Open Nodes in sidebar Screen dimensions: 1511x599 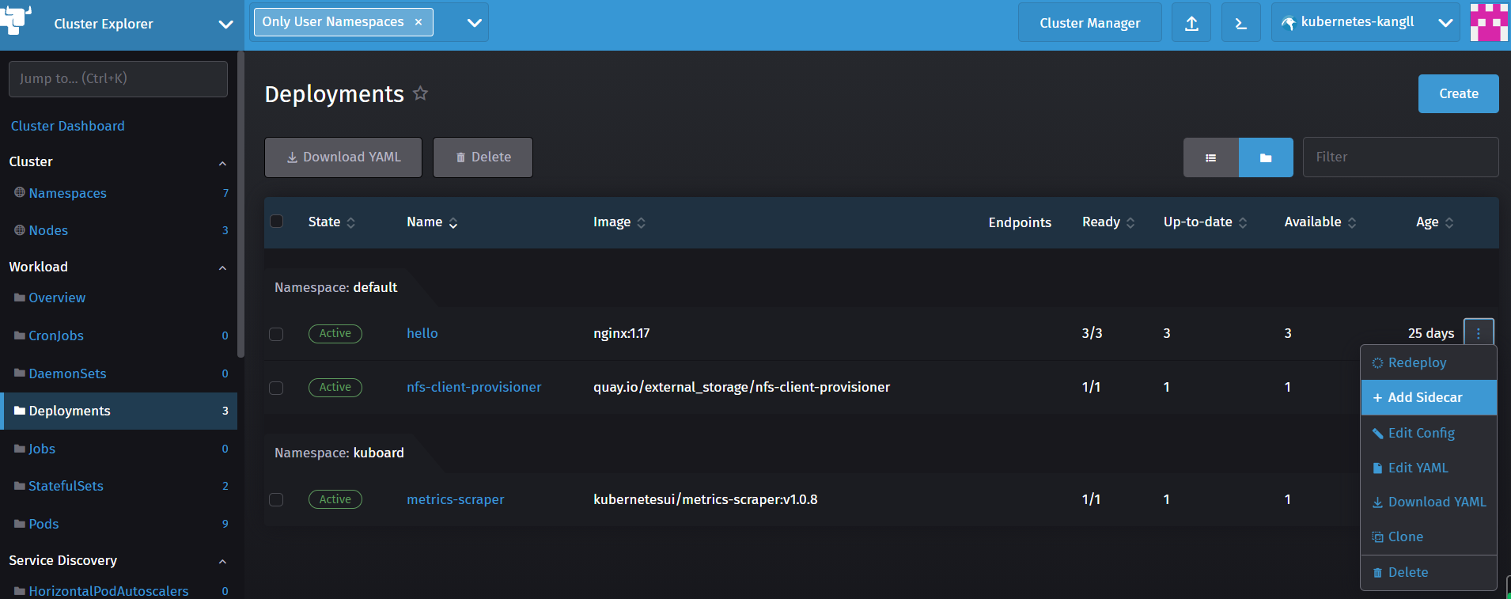(x=48, y=230)
